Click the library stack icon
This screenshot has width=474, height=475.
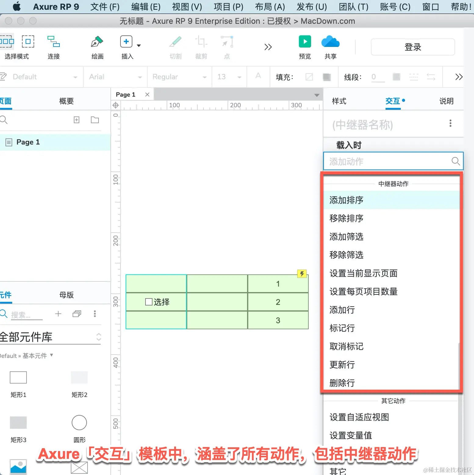[77, 314]
